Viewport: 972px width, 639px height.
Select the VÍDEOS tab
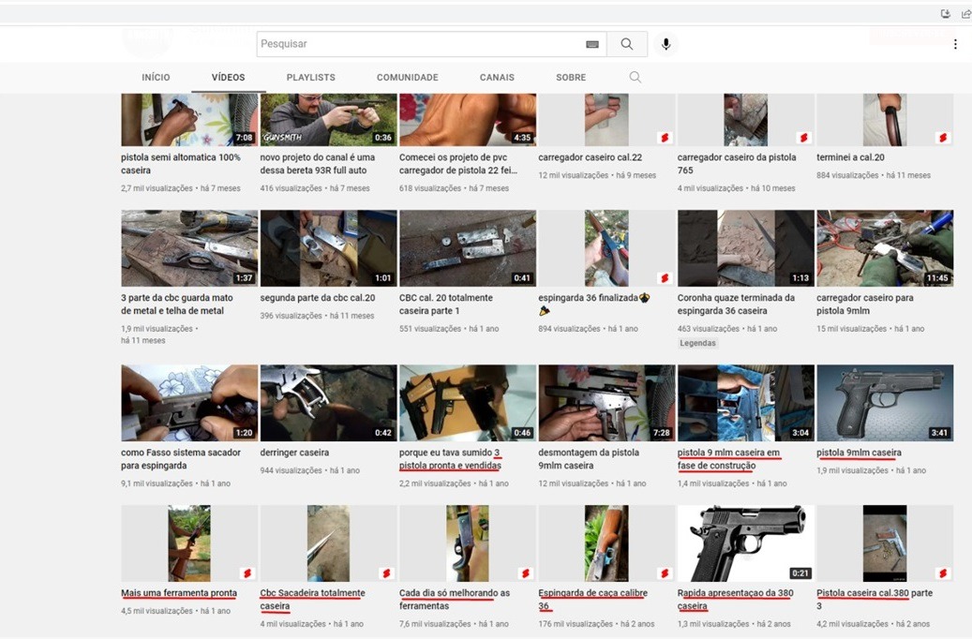click(x=228, y=78)
